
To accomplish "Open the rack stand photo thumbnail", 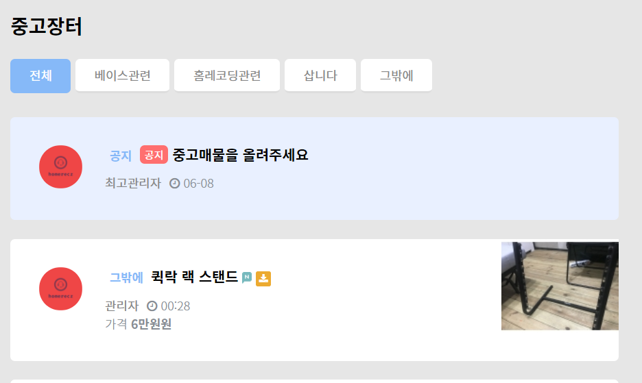I will [560, 286].
